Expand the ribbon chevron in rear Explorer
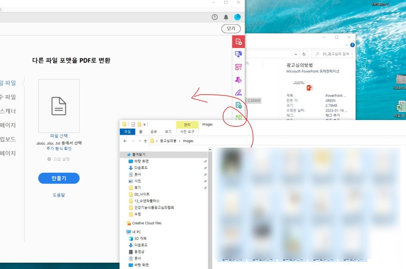Image resolution: width=406 pixels, height=269 pixels. (346, 45)
